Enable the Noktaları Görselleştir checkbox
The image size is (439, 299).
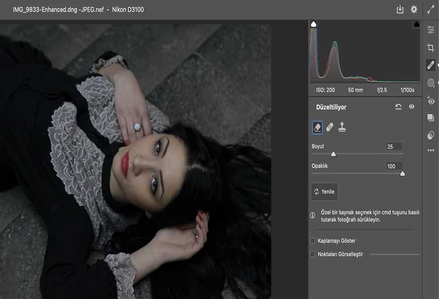point(313,254)
